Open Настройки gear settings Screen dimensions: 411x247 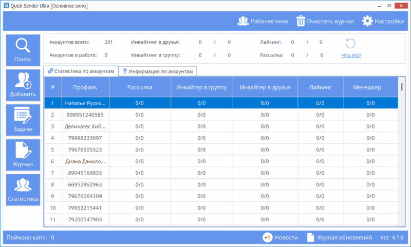383,21
